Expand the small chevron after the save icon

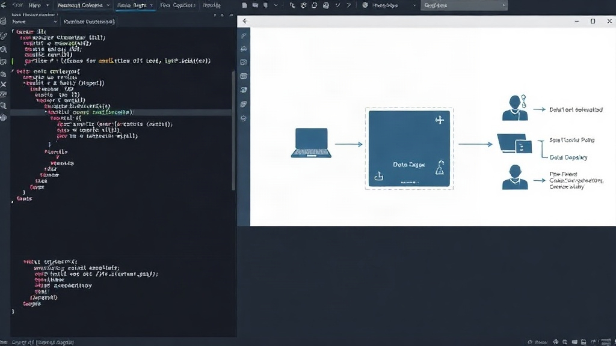(x=276, y=5)
